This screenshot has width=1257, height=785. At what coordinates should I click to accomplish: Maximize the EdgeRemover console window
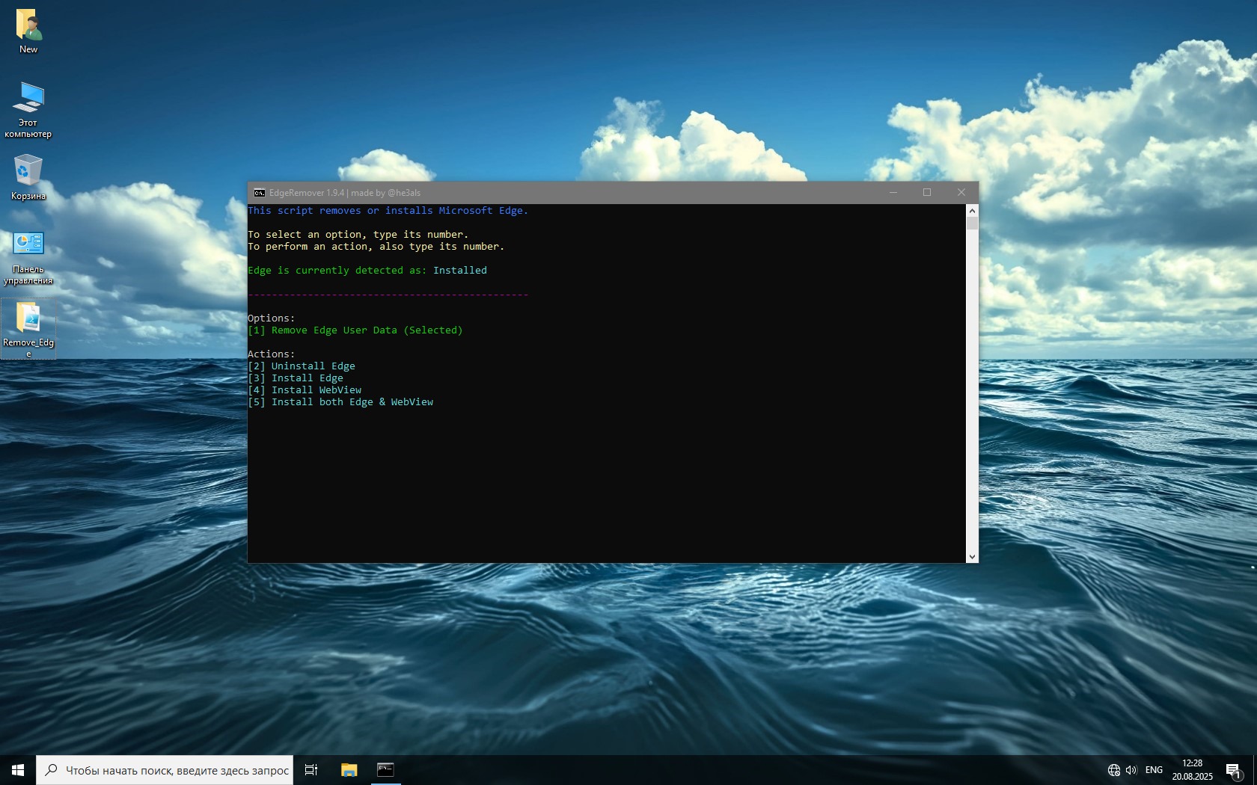[927, 193]
